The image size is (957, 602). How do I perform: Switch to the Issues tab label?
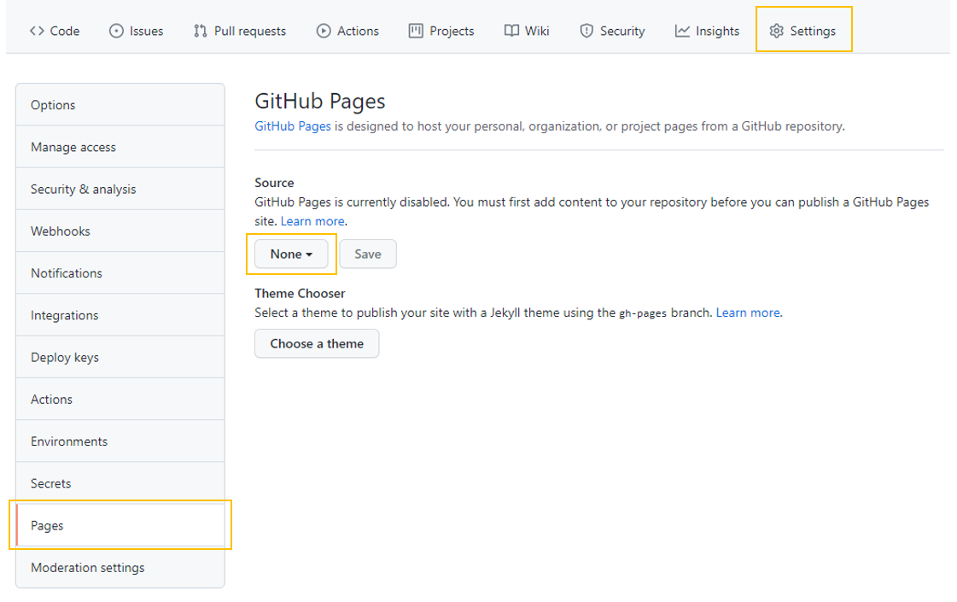147,31
